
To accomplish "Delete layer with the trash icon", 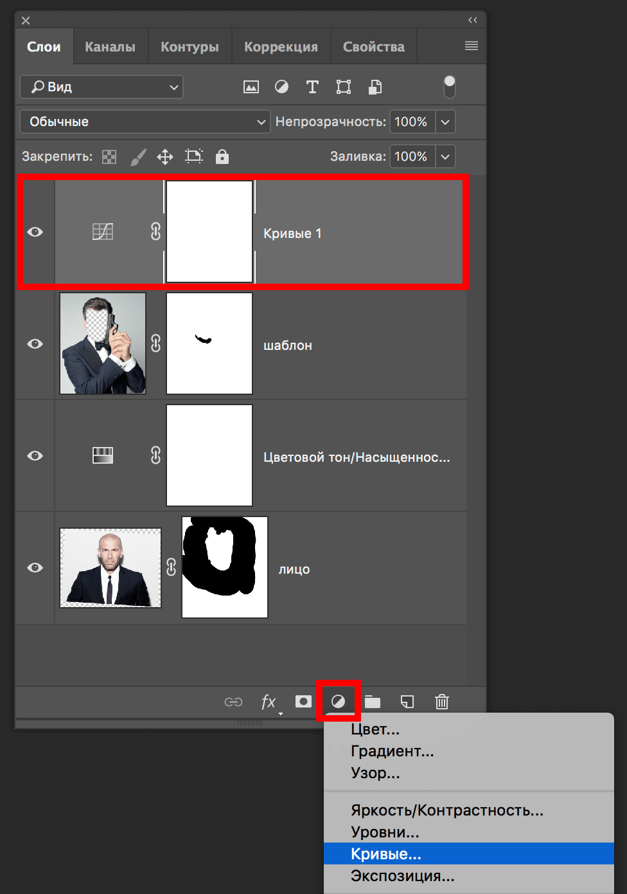I will (x=442, y=702).
